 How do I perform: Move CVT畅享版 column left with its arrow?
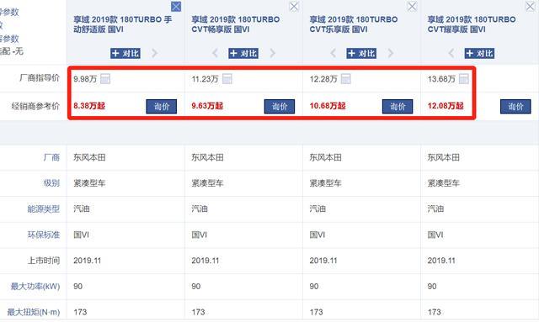pos(216,53)
